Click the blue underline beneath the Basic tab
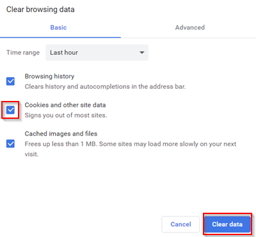The height and width of the screenshot is (237, 256). coord(60,37)
